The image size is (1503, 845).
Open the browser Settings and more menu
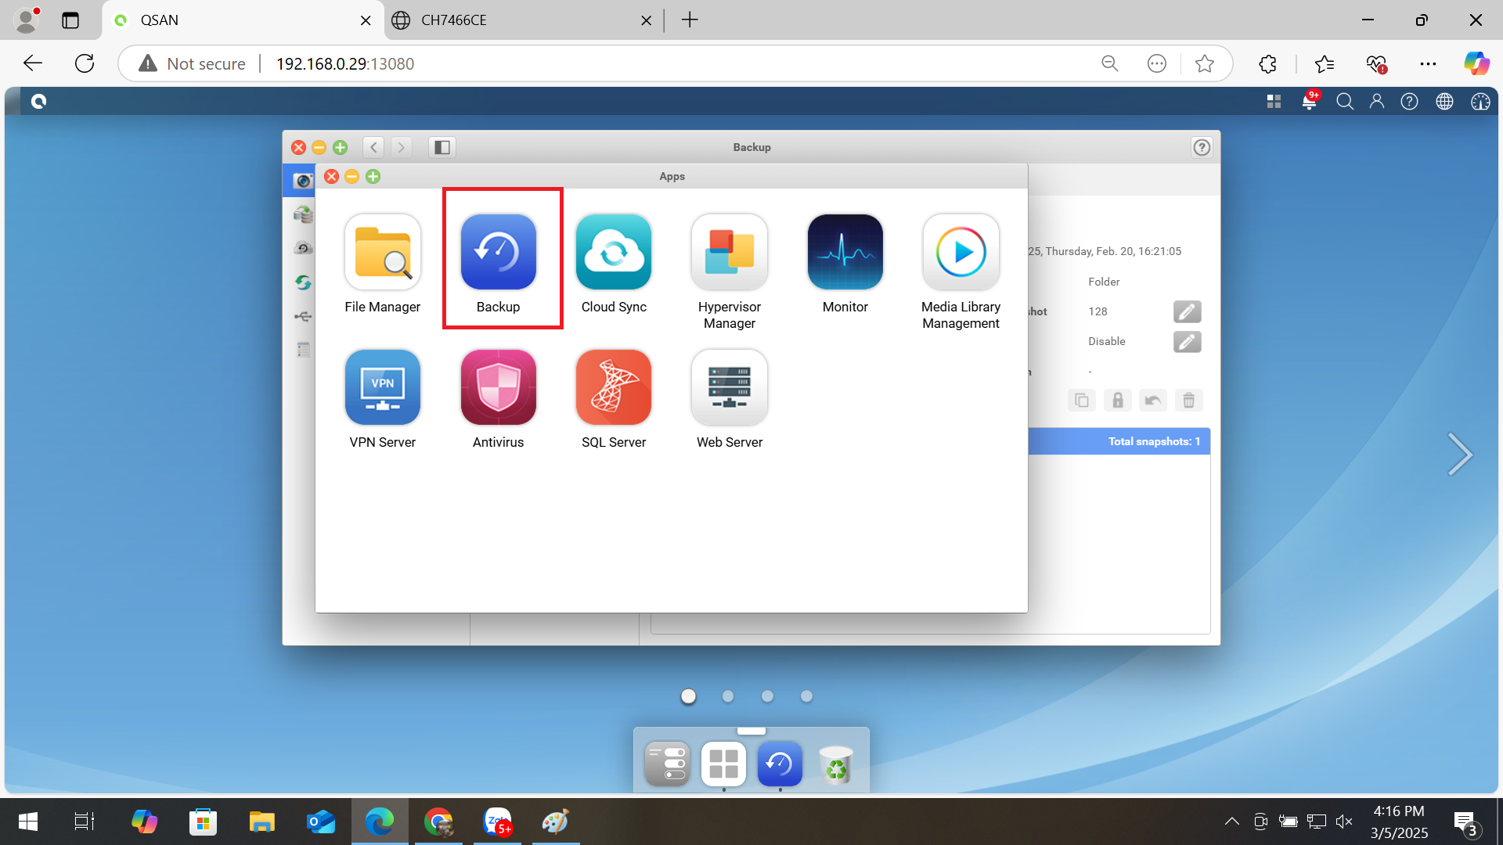pos(1428,63)
